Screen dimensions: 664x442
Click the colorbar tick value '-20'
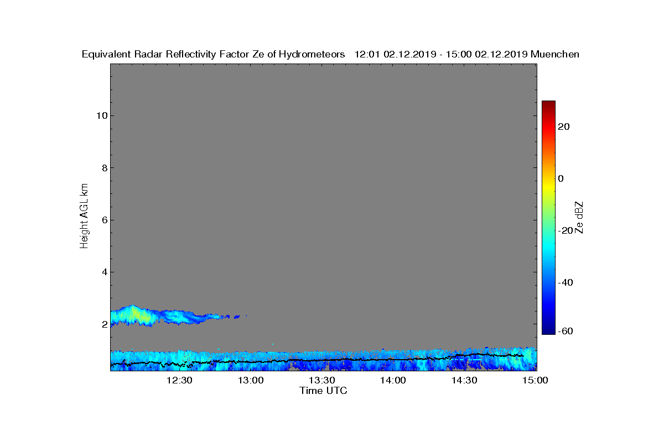(564, 230)
